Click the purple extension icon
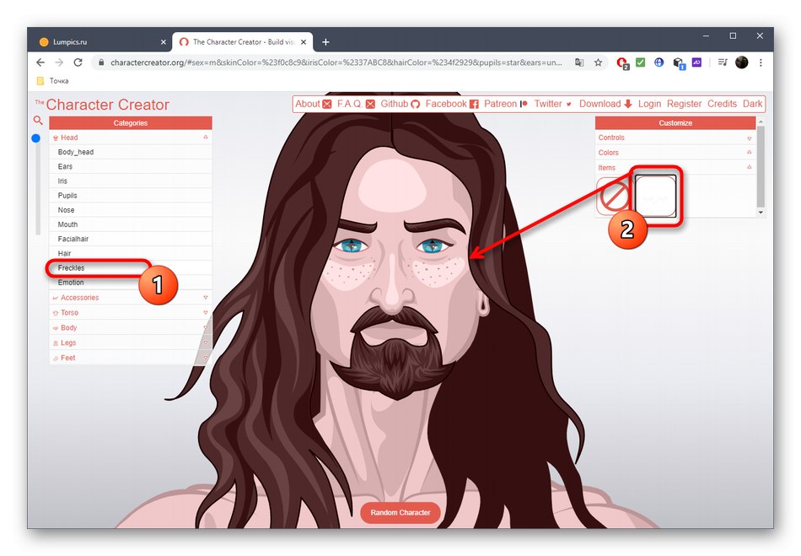 coord(696,62)
